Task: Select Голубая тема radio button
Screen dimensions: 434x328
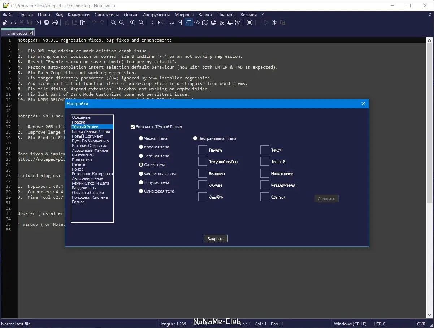Action: [x=141, y=182]
